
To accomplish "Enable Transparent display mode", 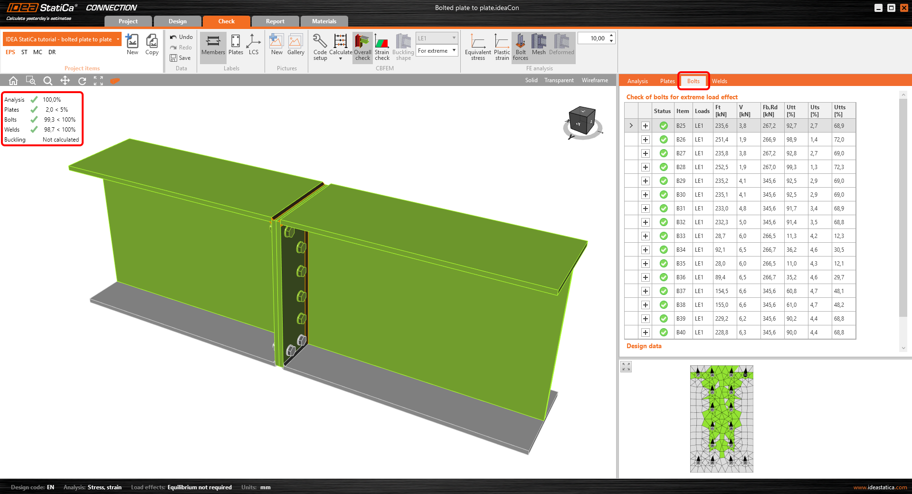I will pos(559,80).
